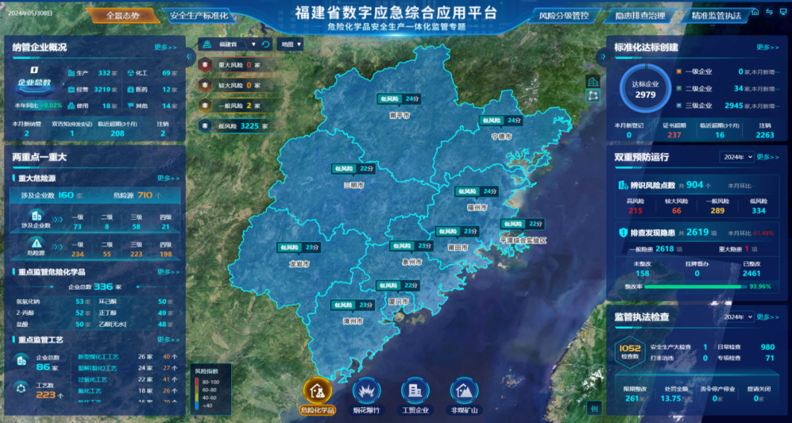The image size is (792, 423).
Task: Collapse the left panel with chevron arrow
Action: pos(189,56)
